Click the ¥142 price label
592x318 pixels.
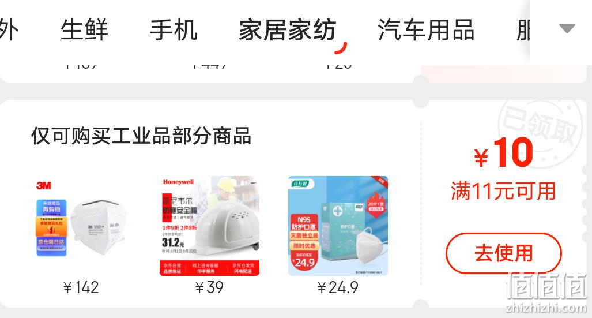[81, 288]
